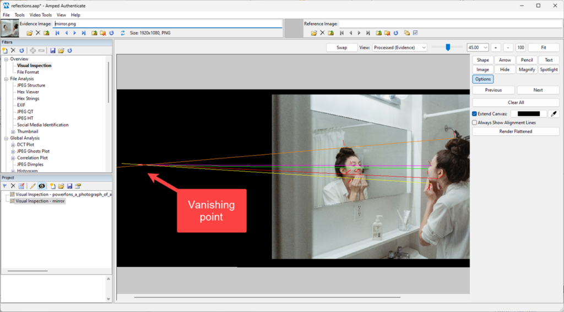Open the View mode dropdown
Viewport: 564px width, 312px height.
click(x=400, y=47)
